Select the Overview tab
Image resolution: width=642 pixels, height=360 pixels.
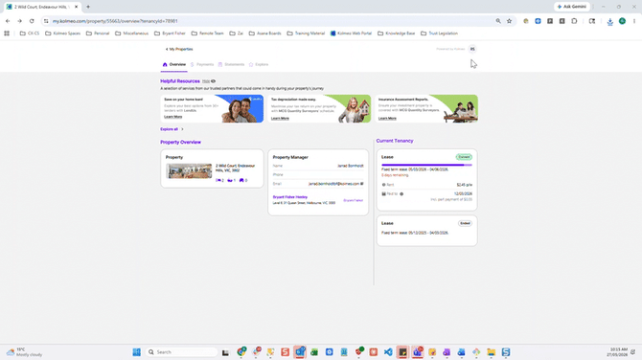tap(174, 65)
